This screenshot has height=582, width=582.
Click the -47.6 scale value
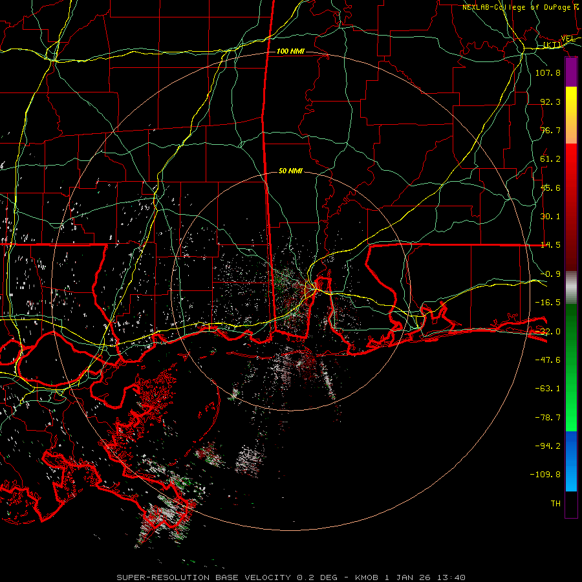(x=548, y=360)
